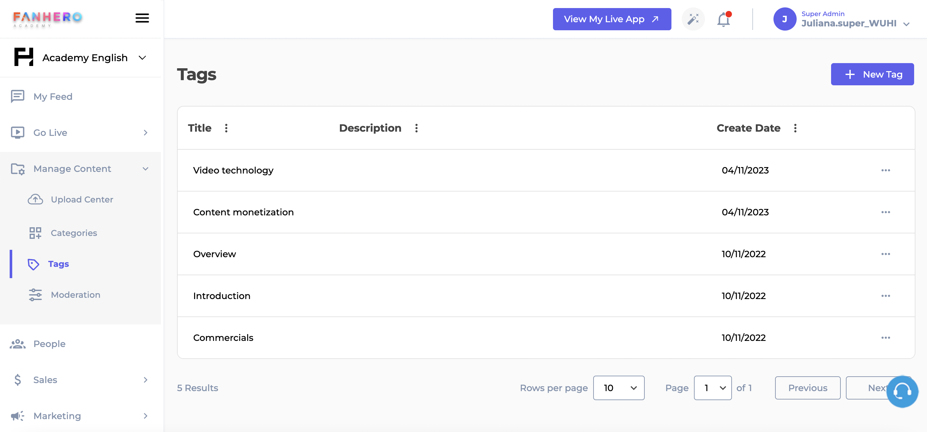The width and height of the screenshot is (927, 432).
Task: Expand the Sales submenu chevron
Action: point(145,380)
